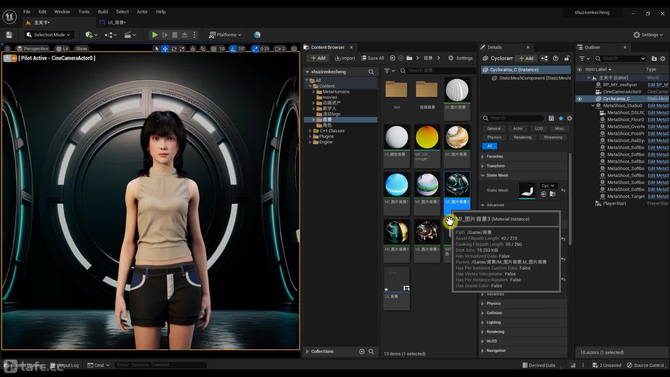Click the Add button in Content Browser

pos(318,58)
